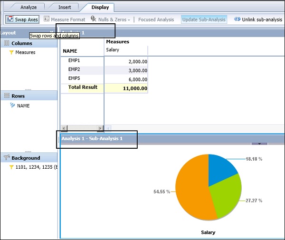Select the EMP5 row
The image size is (285, 240).
(x=74, y=78)
